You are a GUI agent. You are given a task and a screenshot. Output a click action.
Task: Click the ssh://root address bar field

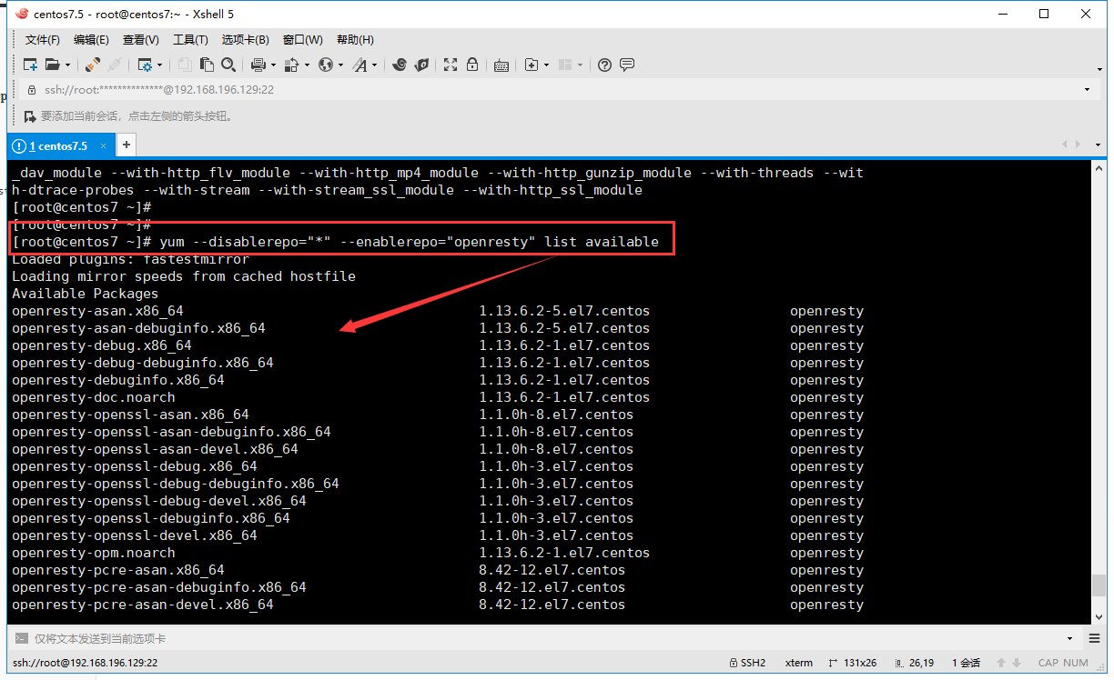(x=555, y=90)
